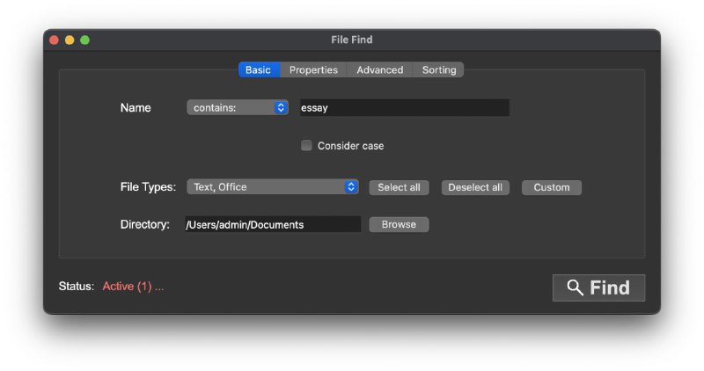
Task: Open the Name 'contains:' dropdown
Action: click(238, 107)
